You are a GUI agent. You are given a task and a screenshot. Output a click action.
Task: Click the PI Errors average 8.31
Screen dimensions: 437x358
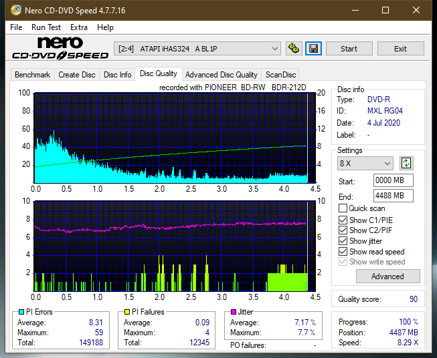[96, 323]
